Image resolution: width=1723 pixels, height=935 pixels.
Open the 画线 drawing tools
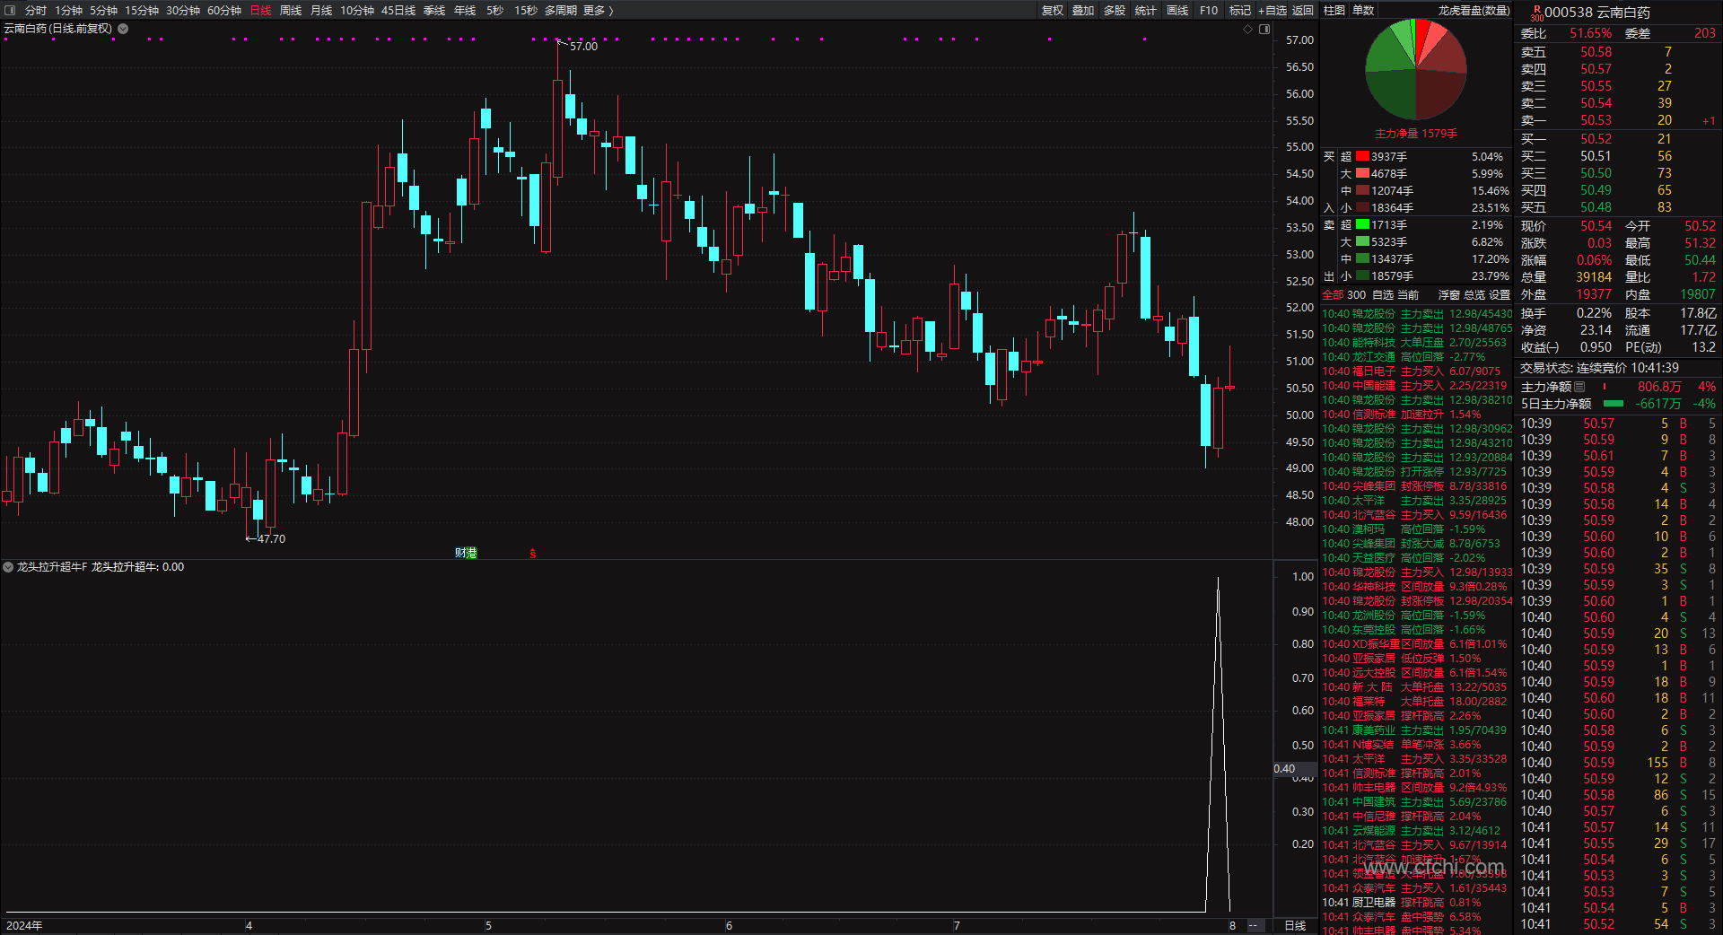pos(1177,11)
